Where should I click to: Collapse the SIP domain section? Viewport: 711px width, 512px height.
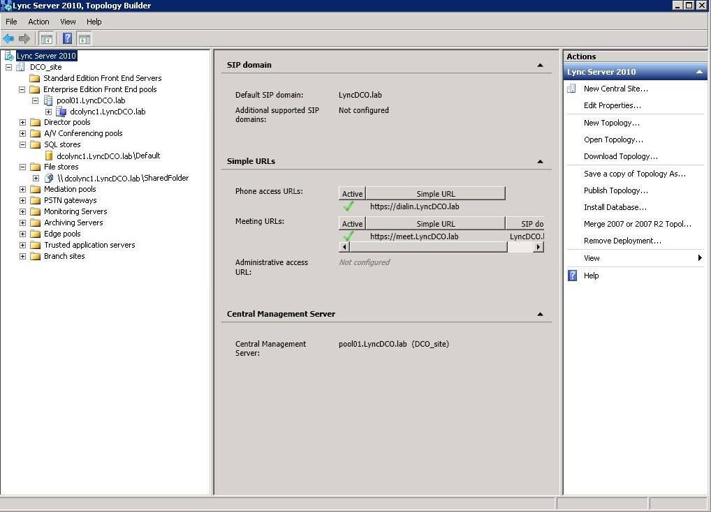pos(540,65)
